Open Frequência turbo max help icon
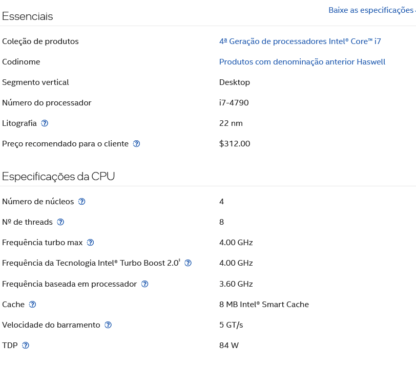This screenshot has width=416, height=367. point(91,243)
